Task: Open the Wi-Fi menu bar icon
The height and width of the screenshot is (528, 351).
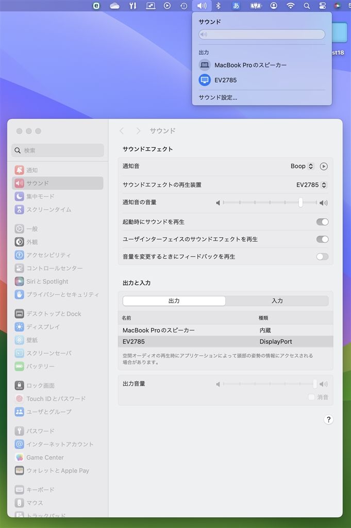Action: coord(290,6)
